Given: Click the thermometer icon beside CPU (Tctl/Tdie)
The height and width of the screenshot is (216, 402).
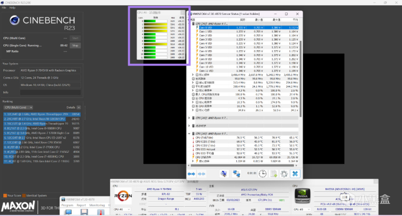Looking at the screenshot, I should [193, 137].
